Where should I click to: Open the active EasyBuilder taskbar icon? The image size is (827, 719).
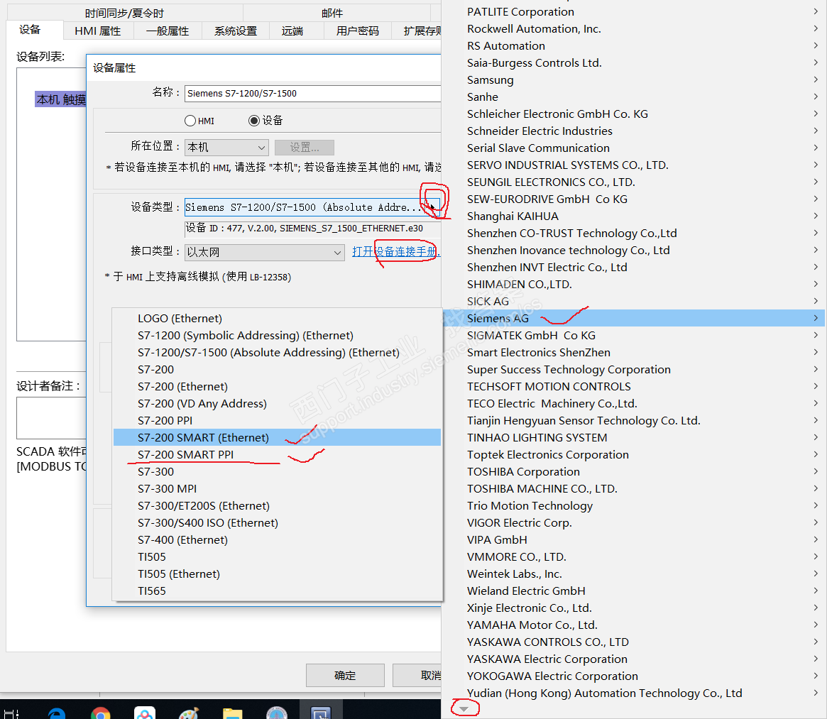(x=321, y=713)
